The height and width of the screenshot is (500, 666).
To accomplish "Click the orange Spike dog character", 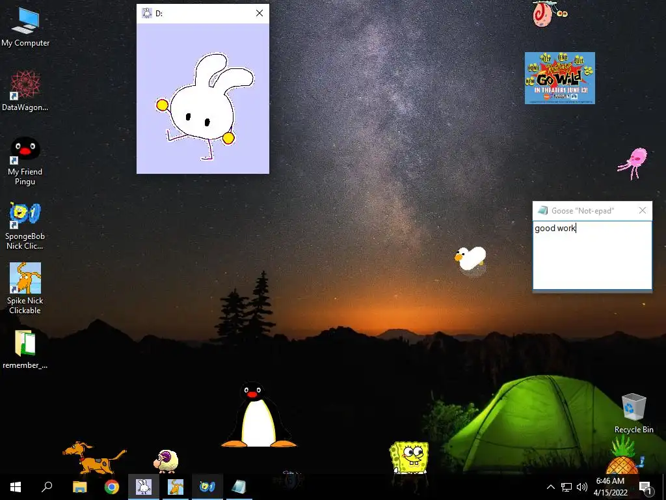I will [x=94, y=458].
